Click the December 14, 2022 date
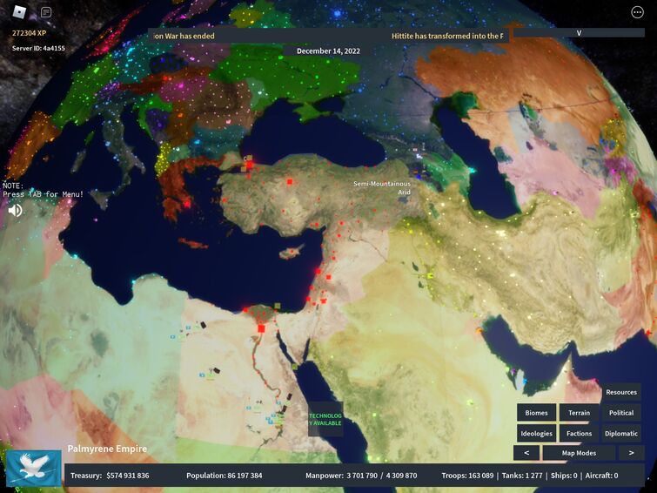Image resolution: width=657 pixels, height=493 pixels. click(329, 51)
